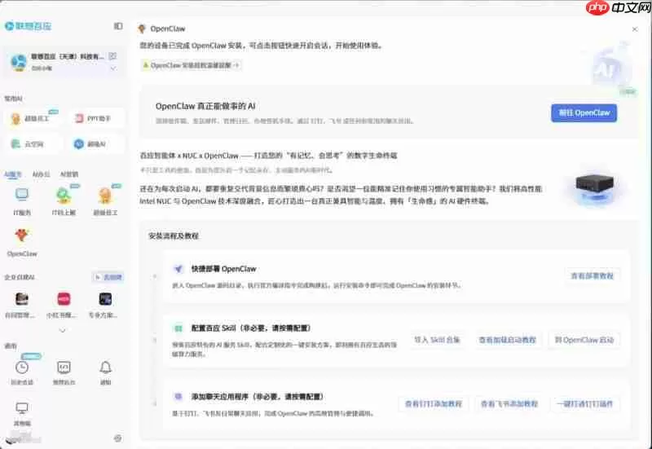Expand the account card chevron
Viewport: 652px width, 449px height.
click(113, 68)
